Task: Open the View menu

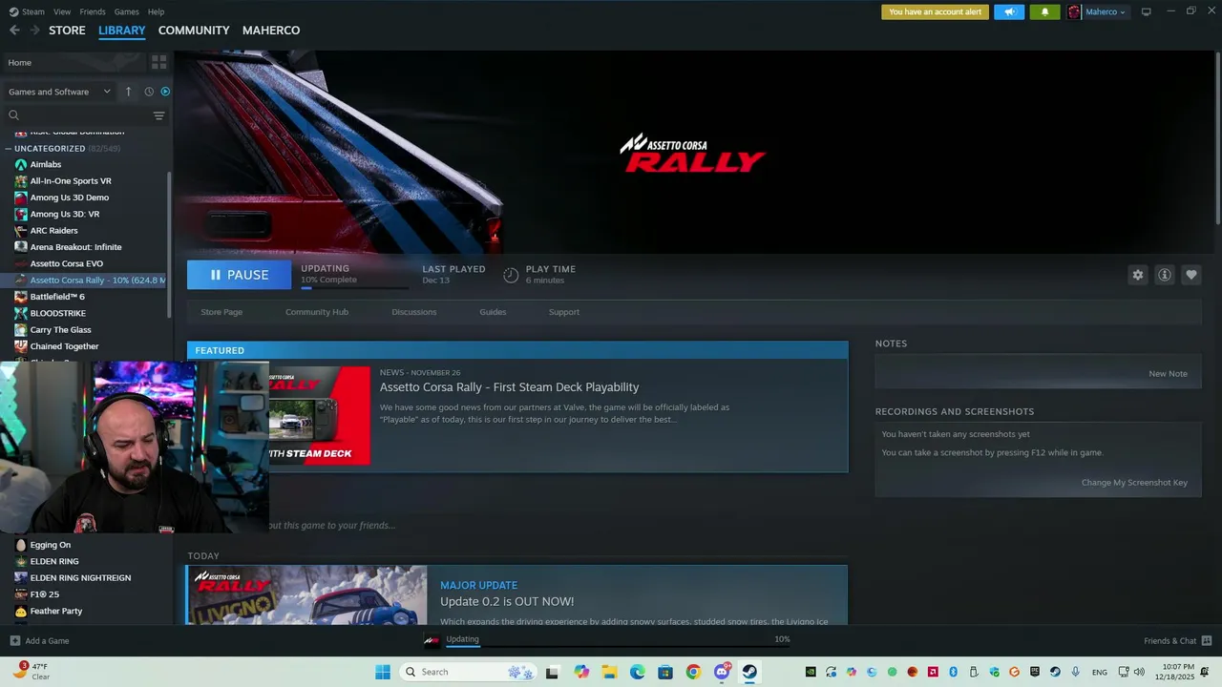Action: point(62,11)
